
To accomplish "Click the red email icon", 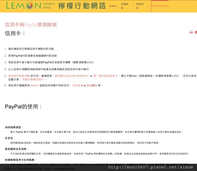I will tap(196, 32).
